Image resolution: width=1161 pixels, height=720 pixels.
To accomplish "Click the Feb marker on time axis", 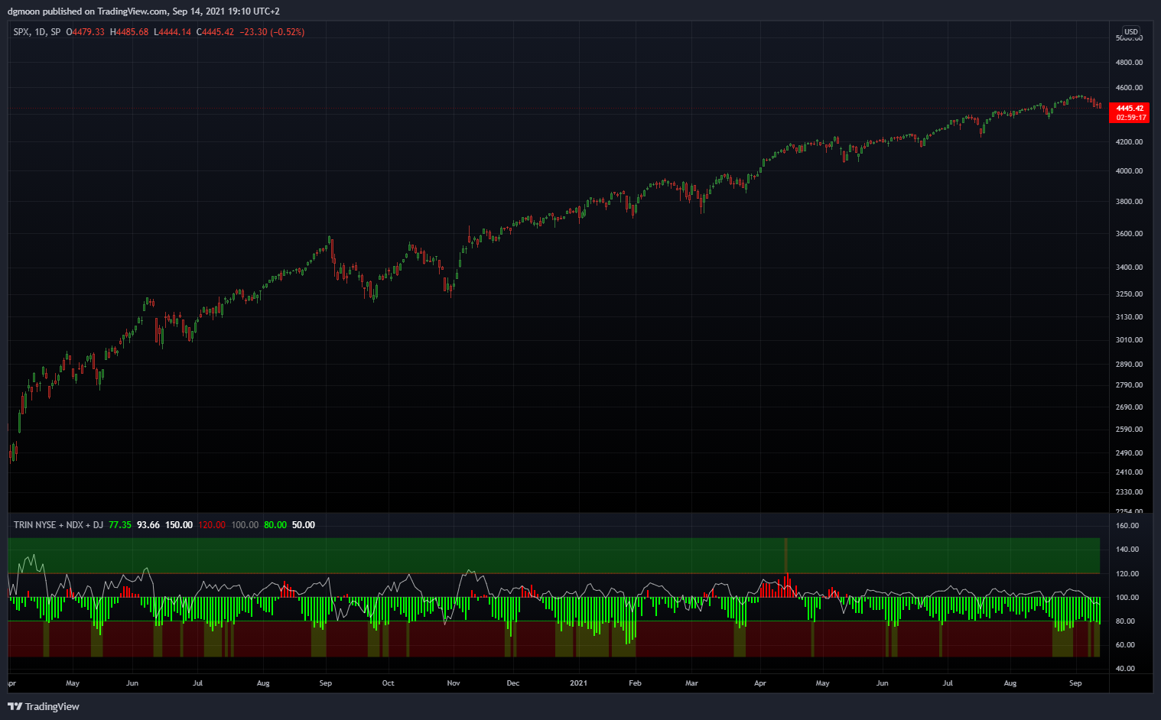I will [x=635, y=683].
